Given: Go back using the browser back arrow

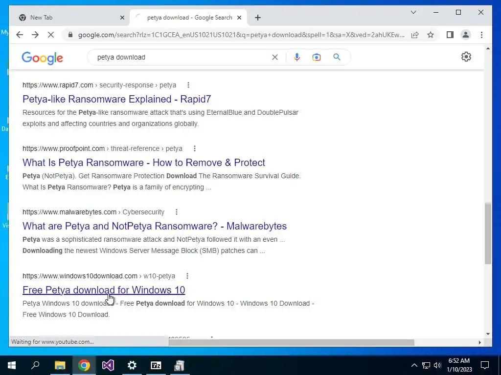Looking at the screenshot, I should coord(20,35).
